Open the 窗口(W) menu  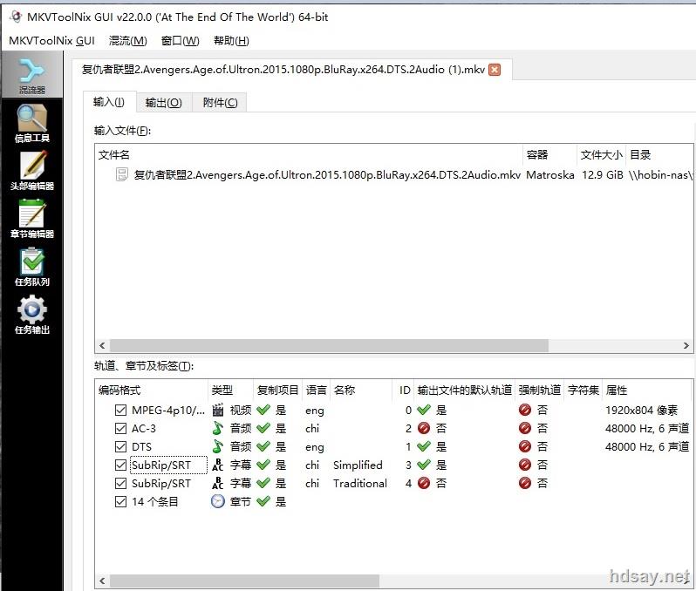181,41
